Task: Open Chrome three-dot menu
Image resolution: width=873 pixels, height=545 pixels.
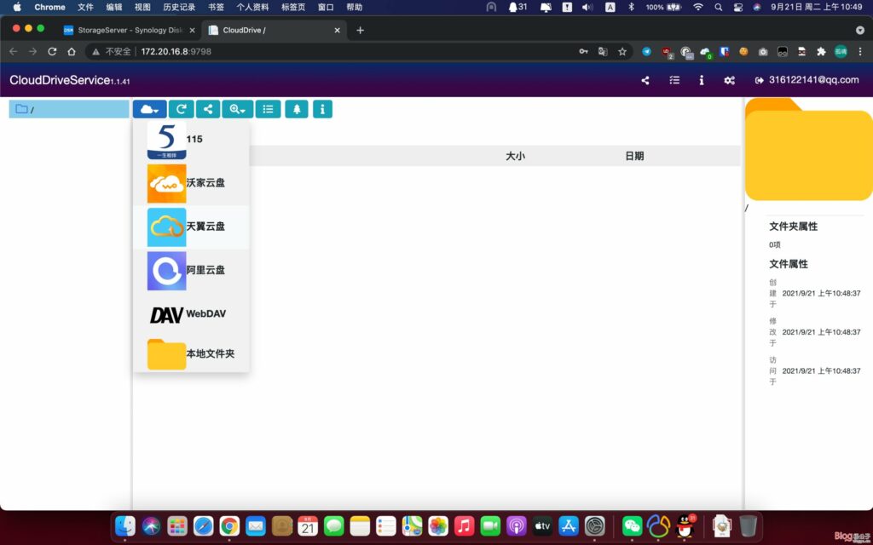Action: pyautogui.click(x=860, y=52)
